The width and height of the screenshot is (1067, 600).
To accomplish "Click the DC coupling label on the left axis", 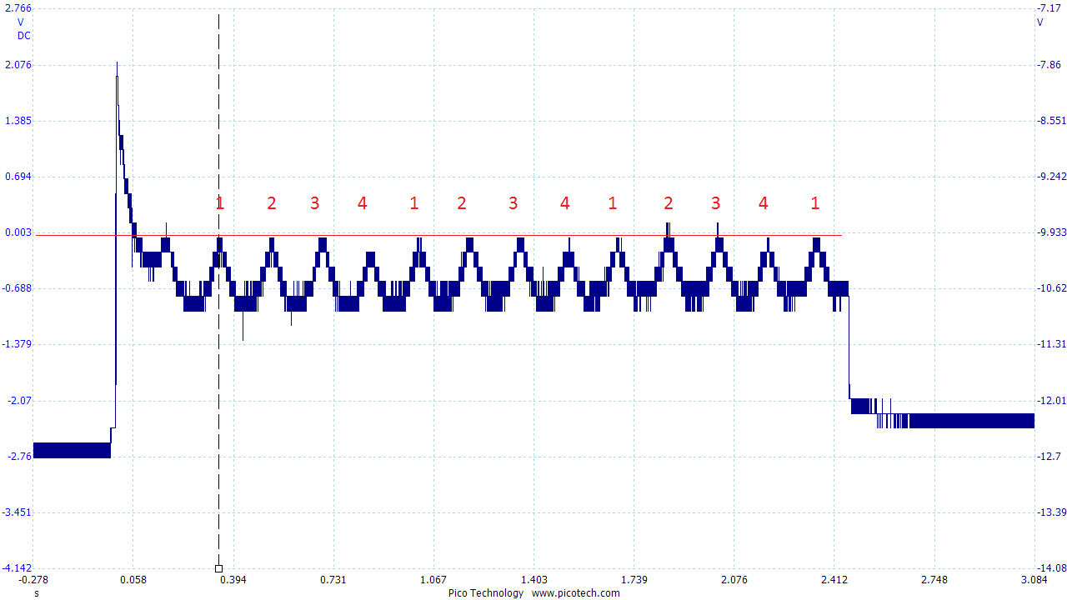I will click(x=23, y=35).
